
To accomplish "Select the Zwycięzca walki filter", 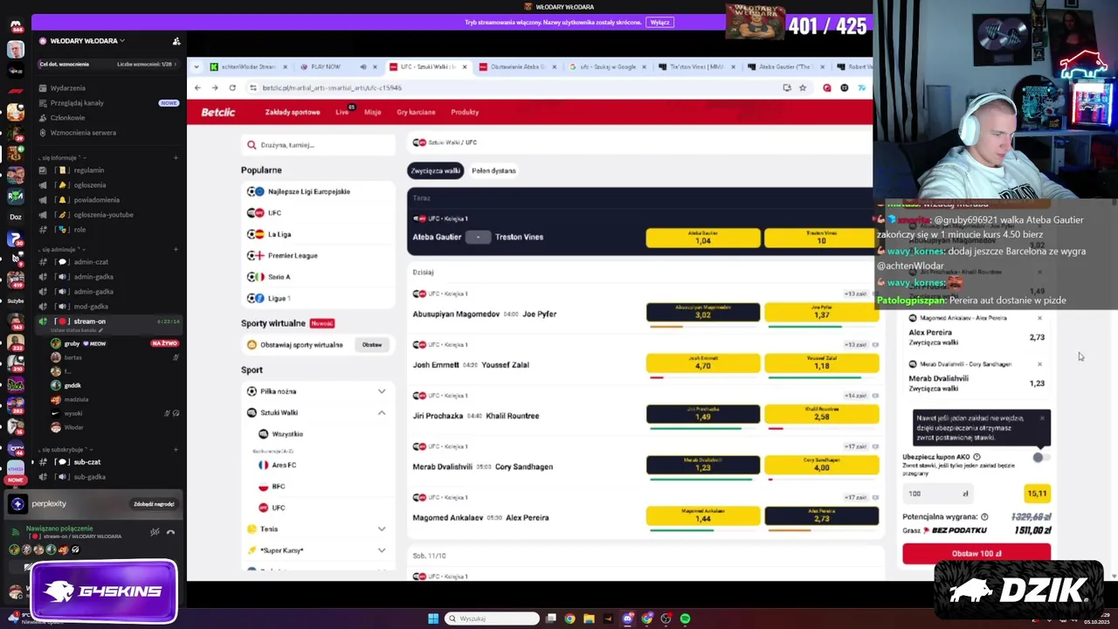I will pyautogui.click(x=435, y=170).
